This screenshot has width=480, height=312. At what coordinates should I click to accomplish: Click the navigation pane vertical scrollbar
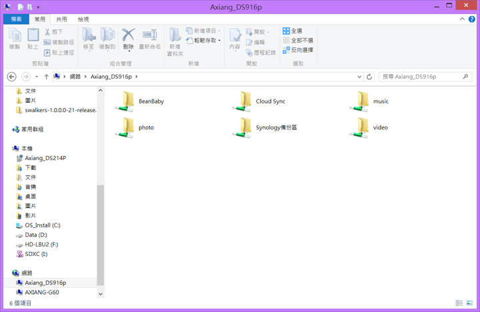click(x=101, y=227)
